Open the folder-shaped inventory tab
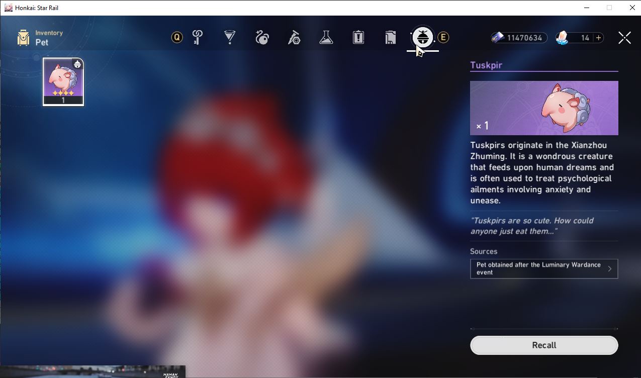Viewport: 641px width, 378px height. [391, 37]
